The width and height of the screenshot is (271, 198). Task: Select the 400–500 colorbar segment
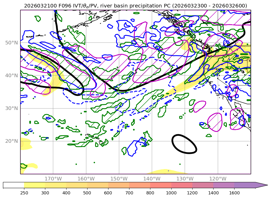pyautogui.click(x=77, y=185)
